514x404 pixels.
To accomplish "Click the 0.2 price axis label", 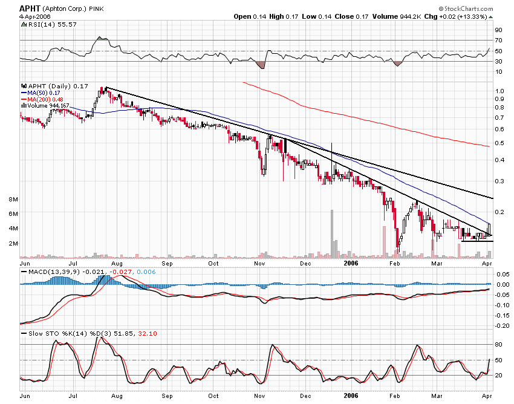I will (499, 212).
